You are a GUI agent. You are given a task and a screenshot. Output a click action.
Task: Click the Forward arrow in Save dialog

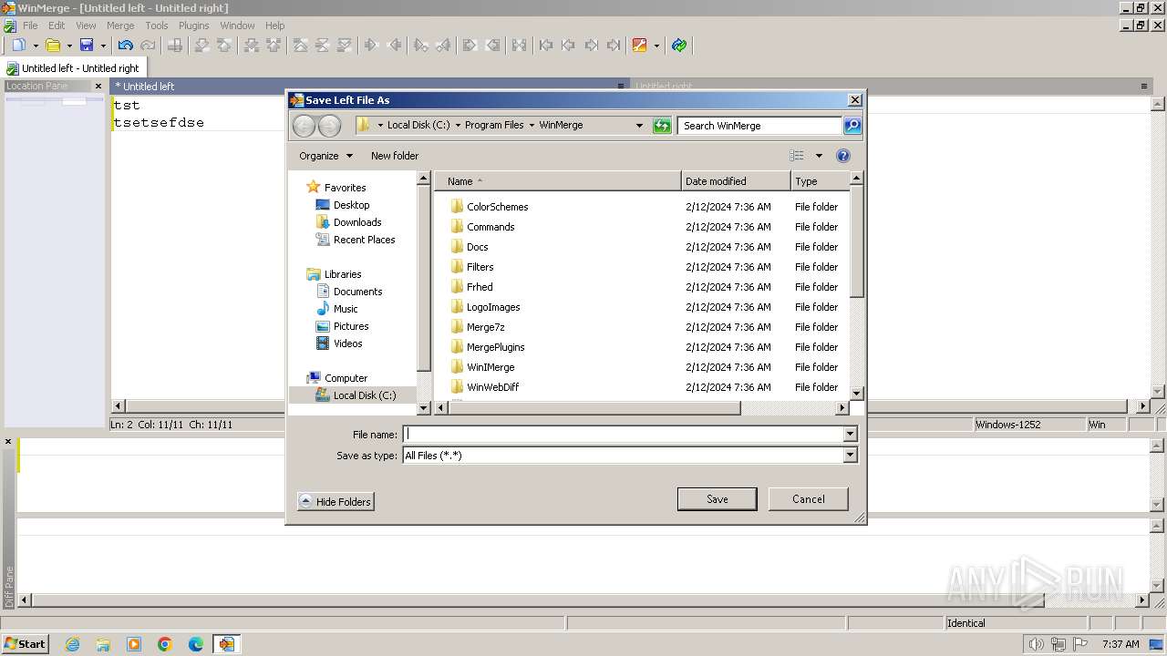(x=329, y=126)
